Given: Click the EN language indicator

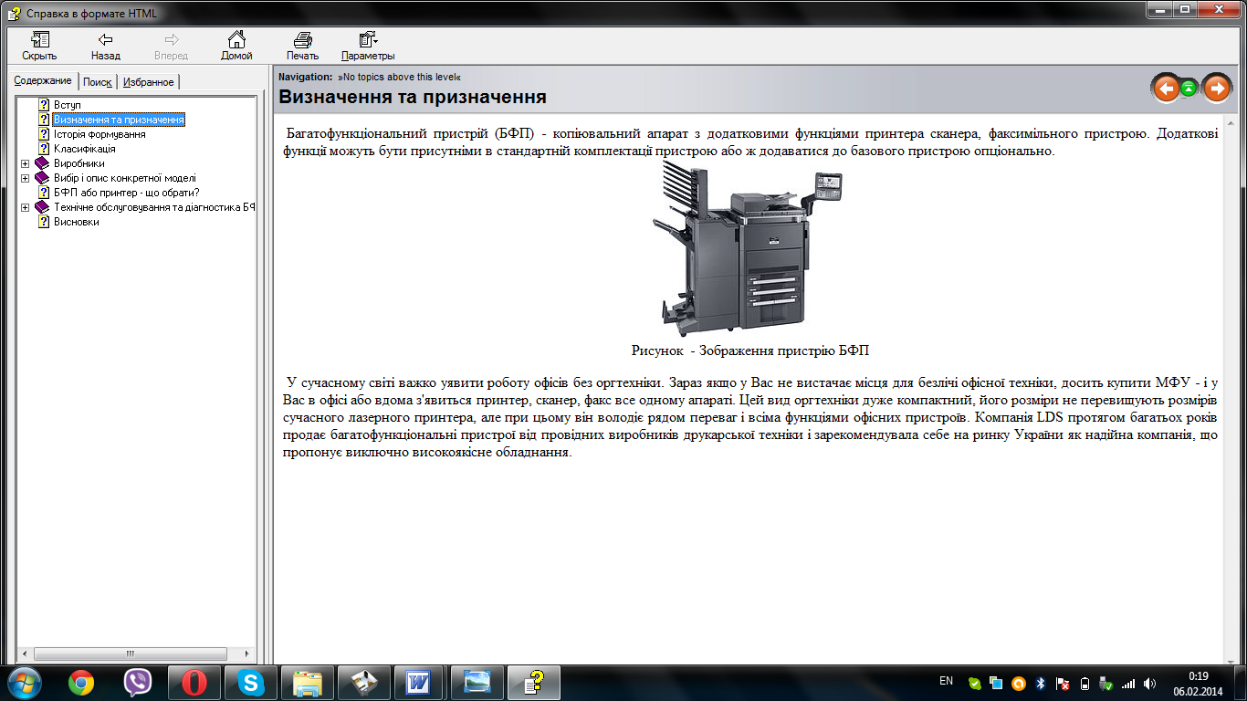Looking at the screenshot, I should 946,681.
